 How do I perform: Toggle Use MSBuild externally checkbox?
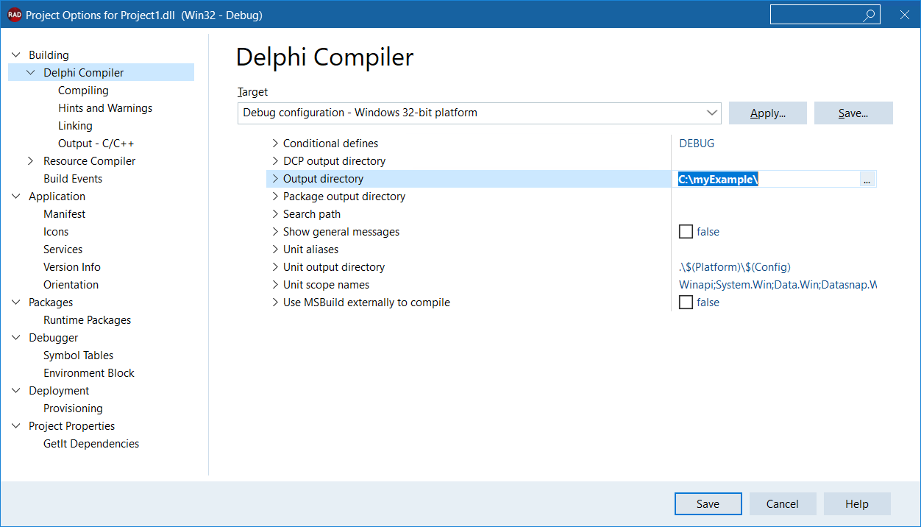tap(686, 303)
